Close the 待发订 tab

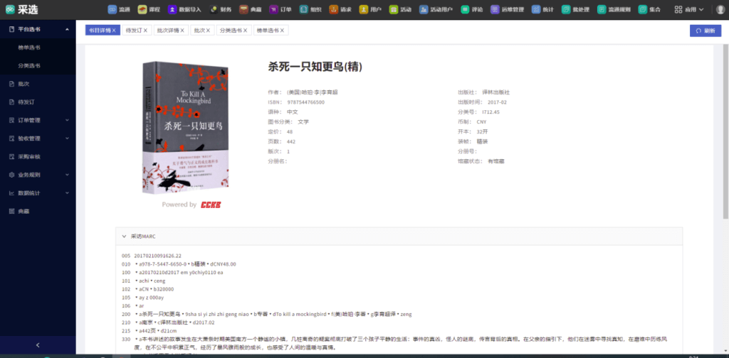[145, 31]
